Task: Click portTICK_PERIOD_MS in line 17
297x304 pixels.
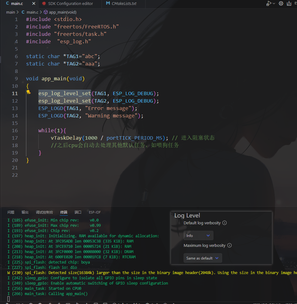Action: (134, 138)
